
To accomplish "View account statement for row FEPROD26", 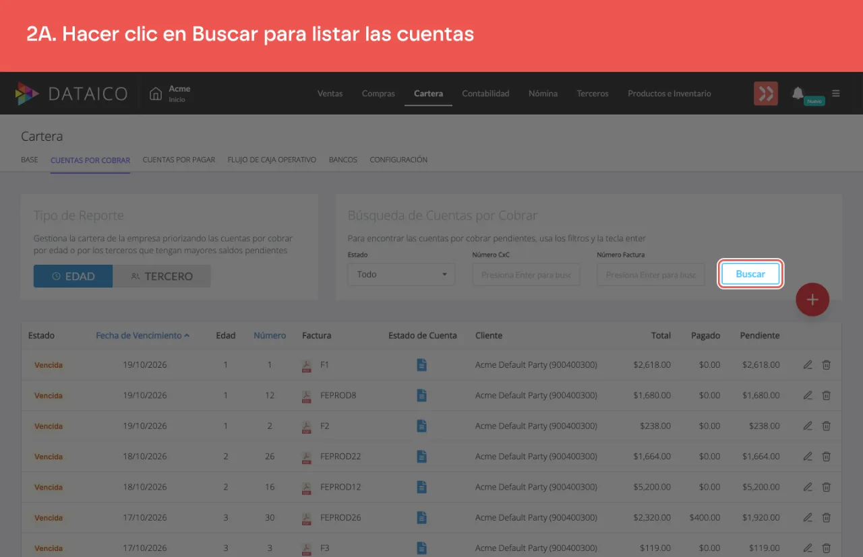I will (x=422, y=517).
